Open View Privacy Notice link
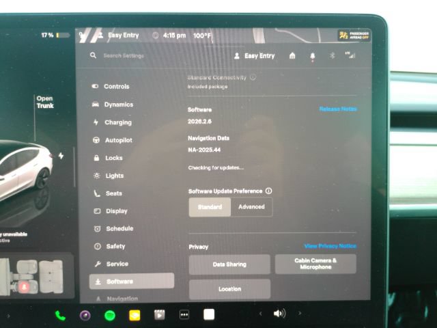This screenshot has width=437, height=328. coord(330,246)
